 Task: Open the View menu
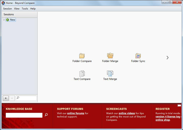(x=17, y=9)
